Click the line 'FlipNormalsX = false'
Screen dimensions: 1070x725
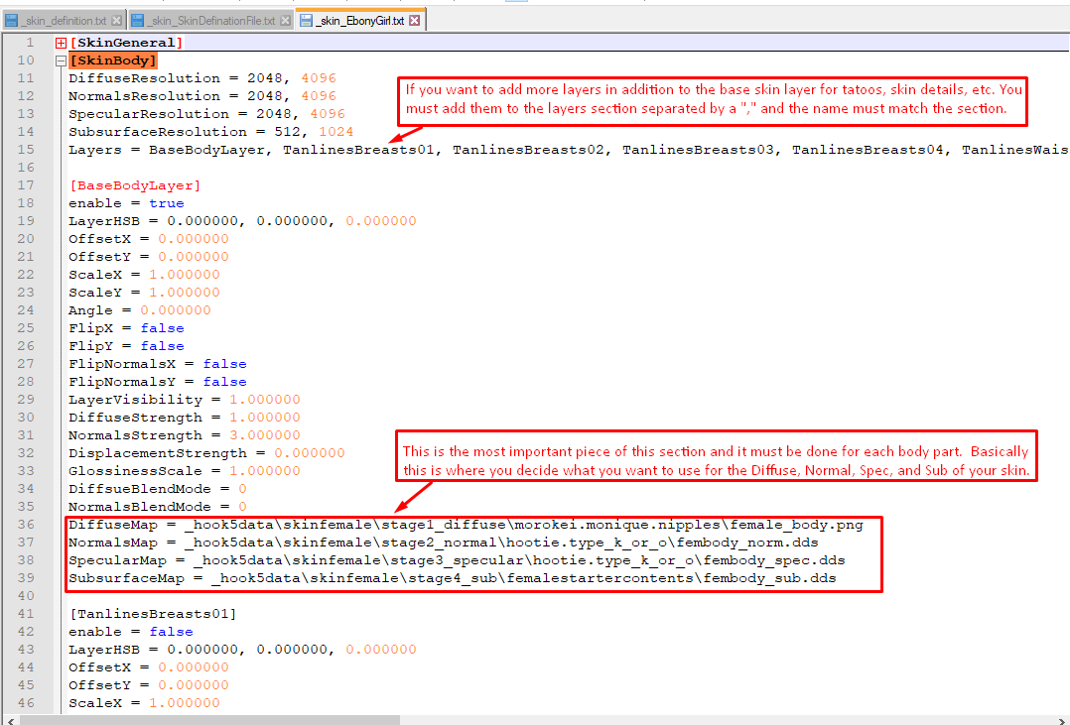[158, 364]
